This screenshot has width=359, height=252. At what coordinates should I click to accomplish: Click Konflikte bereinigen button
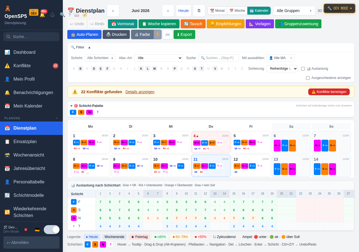[x=329, y=92]
